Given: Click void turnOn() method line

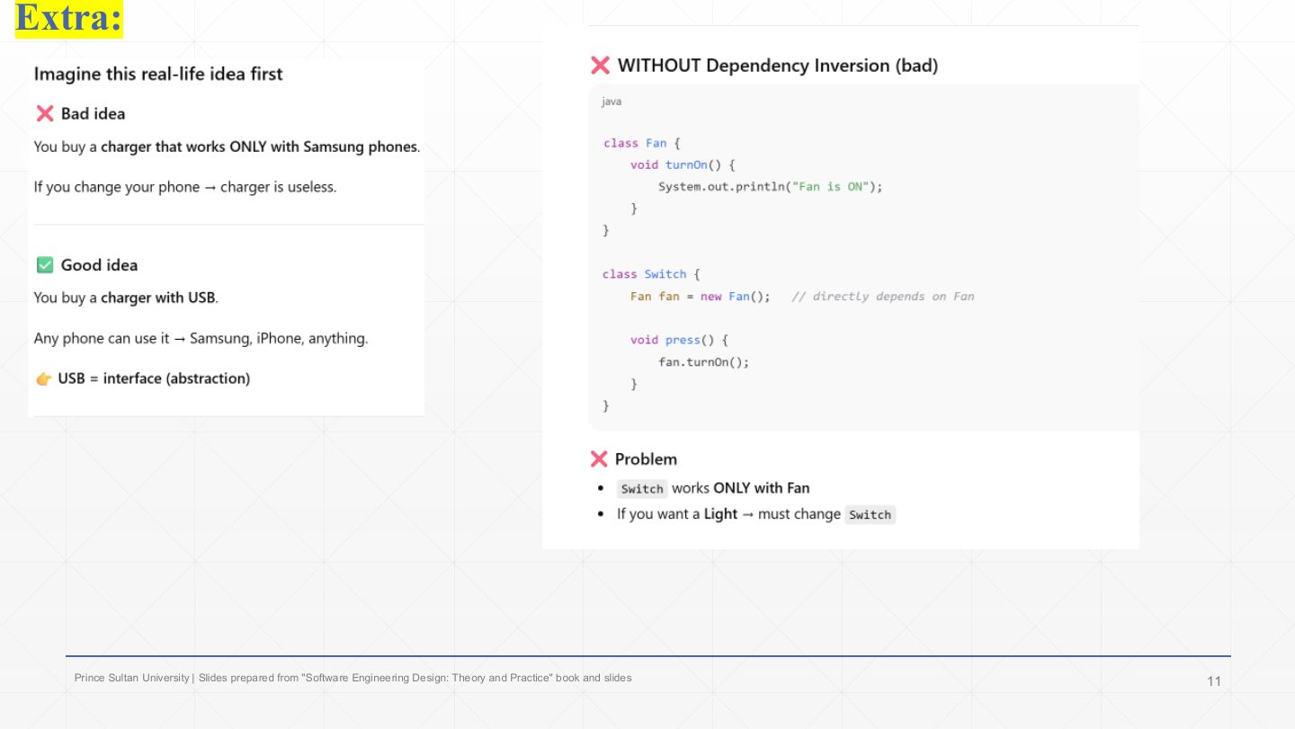Looking at the screenshot, I should pyautogui.click(x=683, y=165).
